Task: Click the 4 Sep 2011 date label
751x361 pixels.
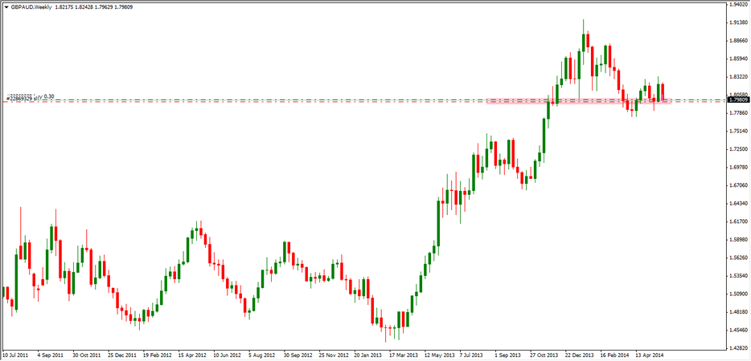Action: coord(51,355)
